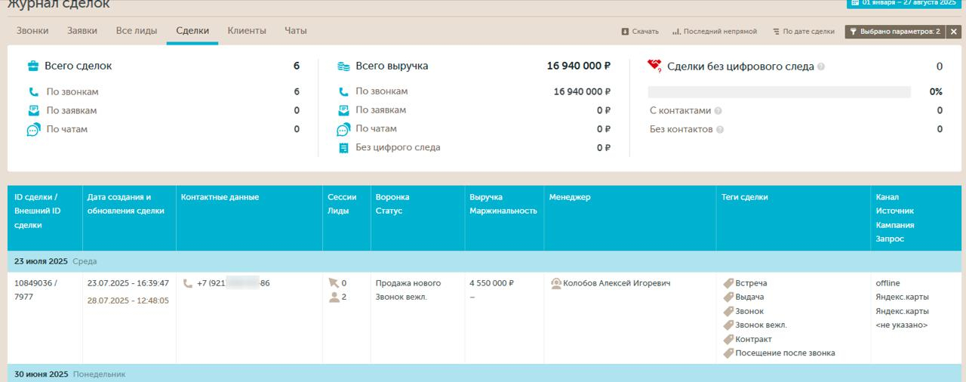Click manager avatar icon for Колобов Алексей Игоревич

pos(556,284)
